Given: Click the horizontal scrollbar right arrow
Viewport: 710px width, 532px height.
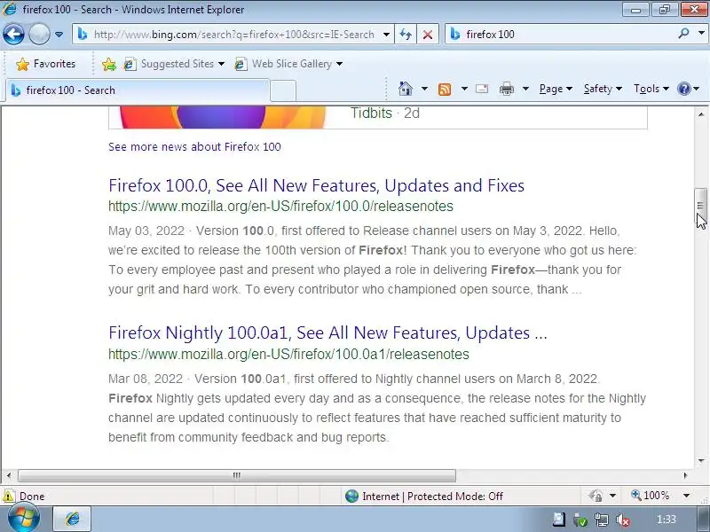Looking at the screenshot, I should [685, 475].
